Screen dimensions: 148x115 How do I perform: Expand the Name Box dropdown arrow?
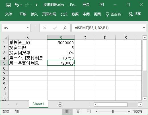tap(28, 28)
